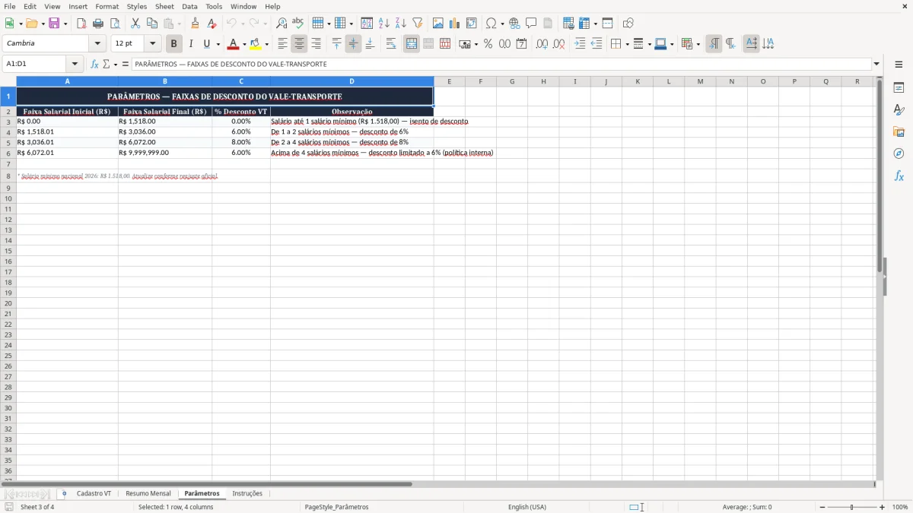Expand the Font Color dropdown arrow
Screen dimensions: 913x513
tap(244, 44)
